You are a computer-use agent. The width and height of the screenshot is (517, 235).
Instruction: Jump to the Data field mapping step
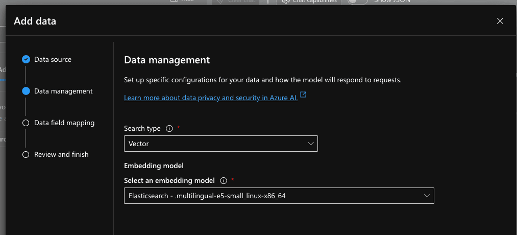pos(64,123)
